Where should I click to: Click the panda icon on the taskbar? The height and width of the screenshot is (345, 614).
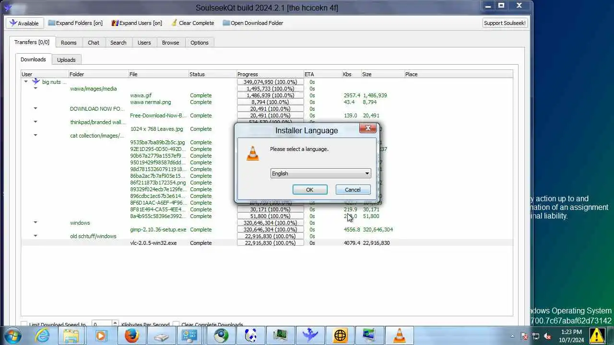point(250,335)
